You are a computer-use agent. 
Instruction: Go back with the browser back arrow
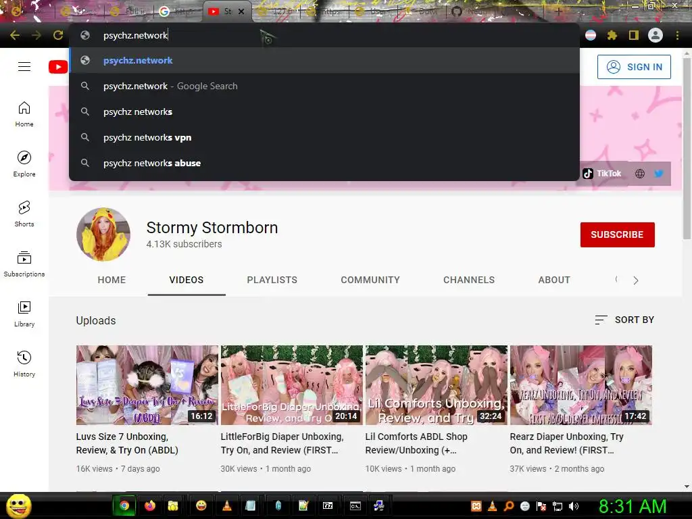pyautogui.click(x=15, y=35)
